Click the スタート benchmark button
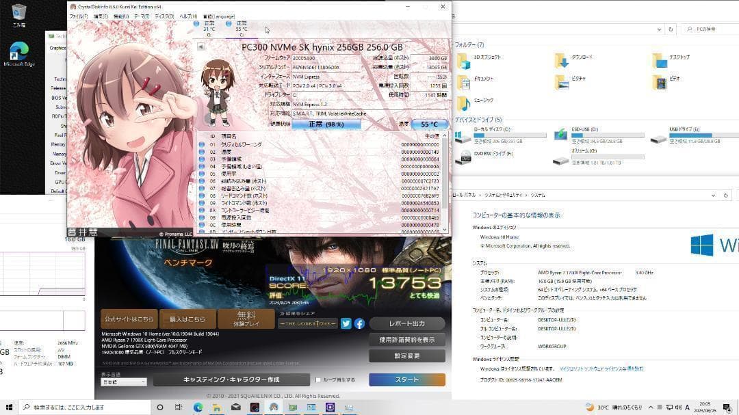739x415 pixels. pos(406,379)
